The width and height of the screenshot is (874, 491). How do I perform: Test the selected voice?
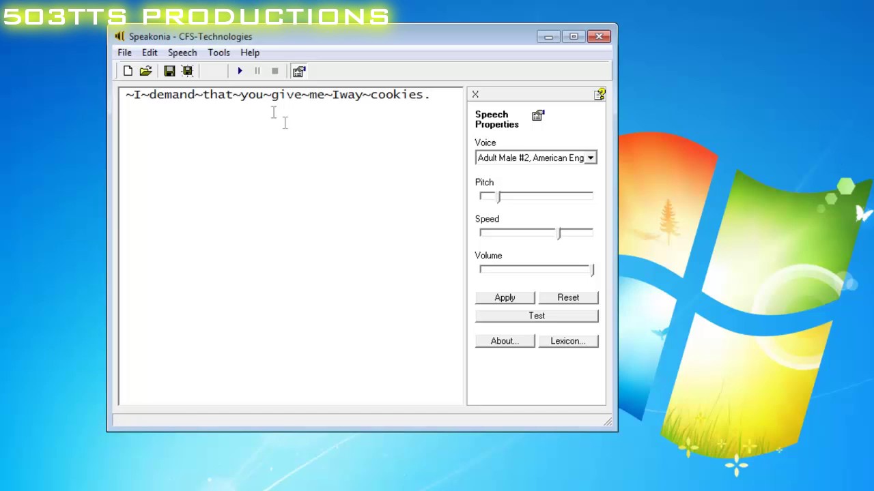(537, 316)
